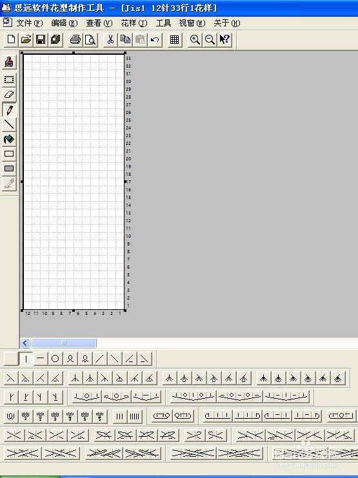Select the pencil drawing tool

click(9, 110)
